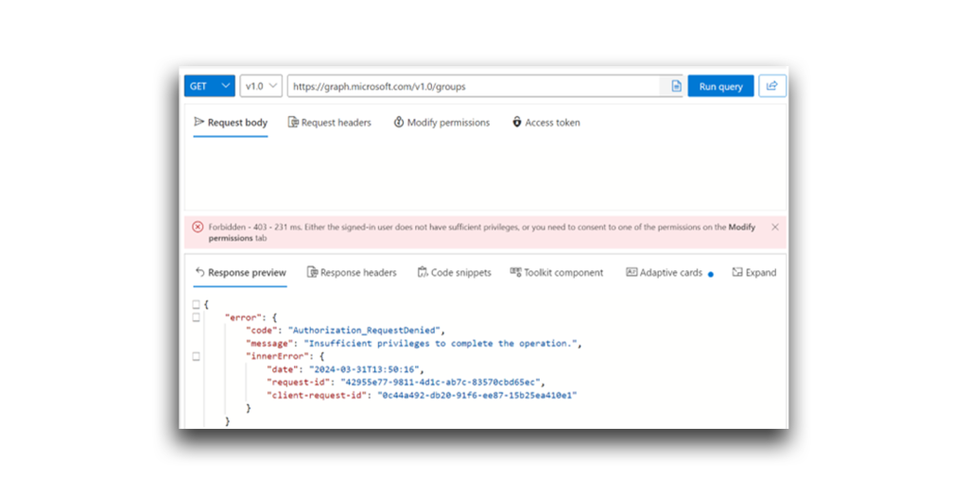Image resolution: width=968 pixels, height=495 pixels.
Task: Click the graph.microsoft.com URL input field
Action: click(x=475, y=86)
